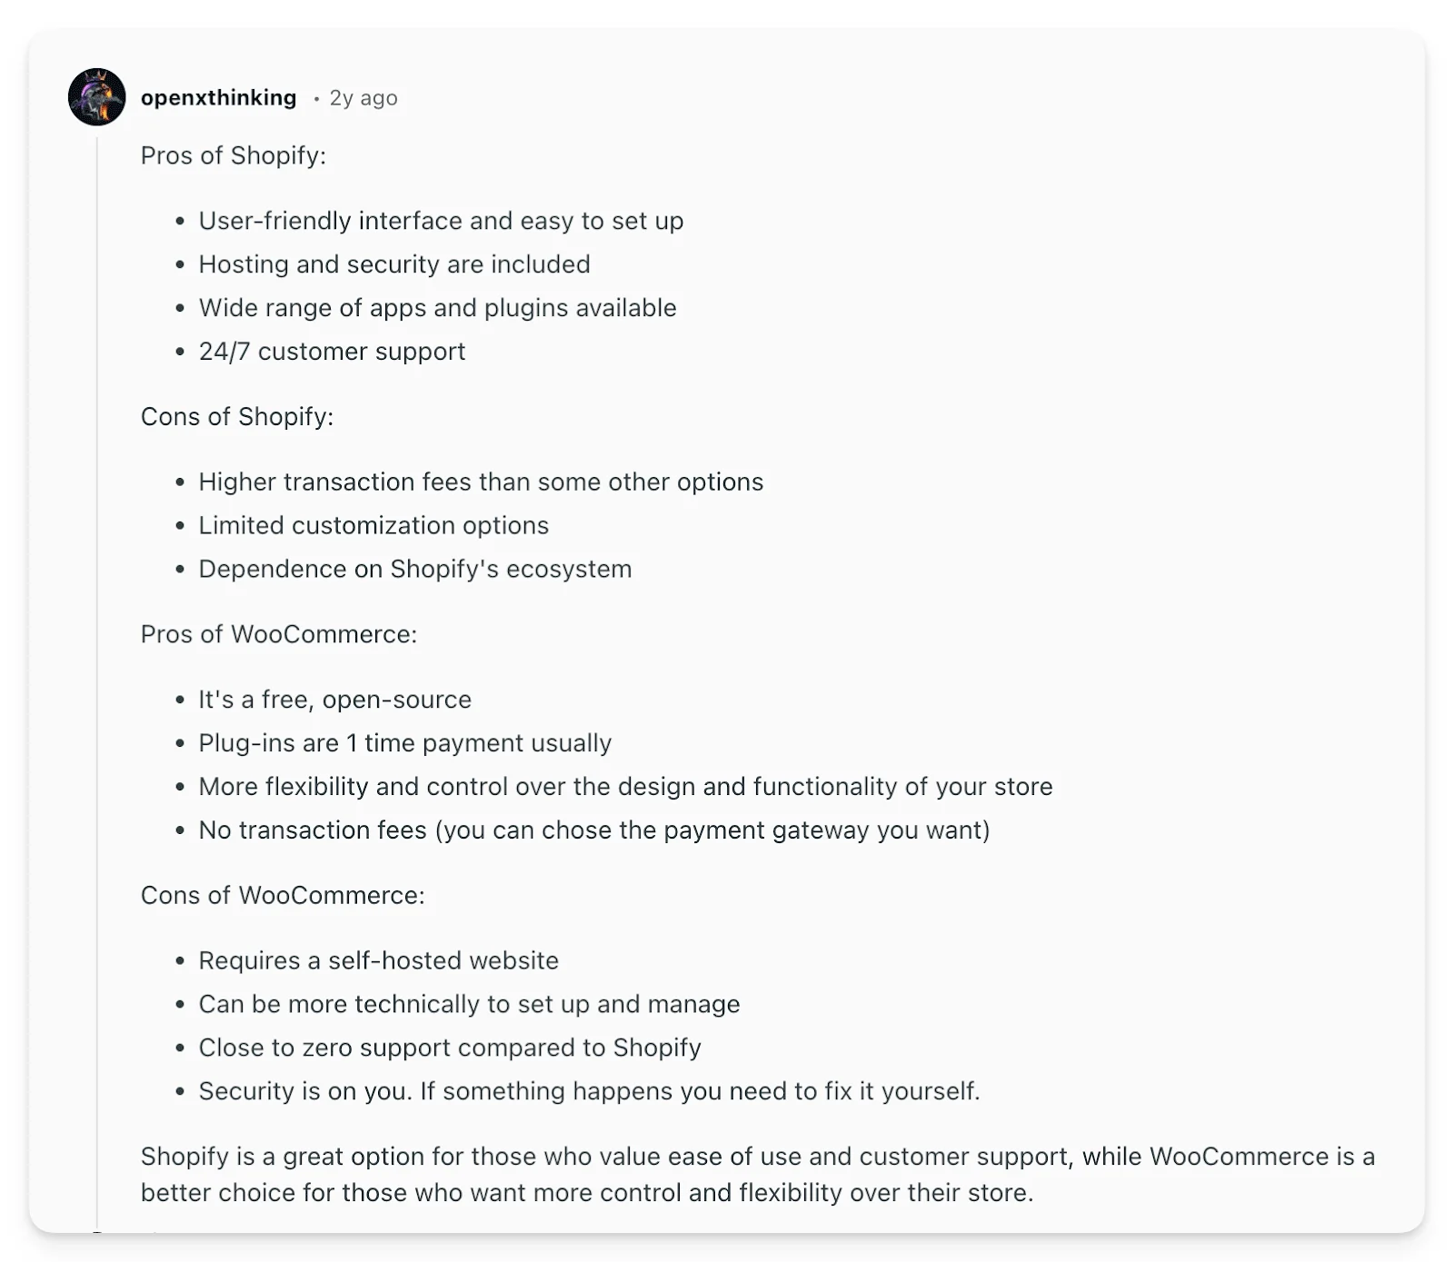The image size is (1454, 1262).
Task: Click the "Requires a self-hosted website" bullet
Action: tap(378, 960)
